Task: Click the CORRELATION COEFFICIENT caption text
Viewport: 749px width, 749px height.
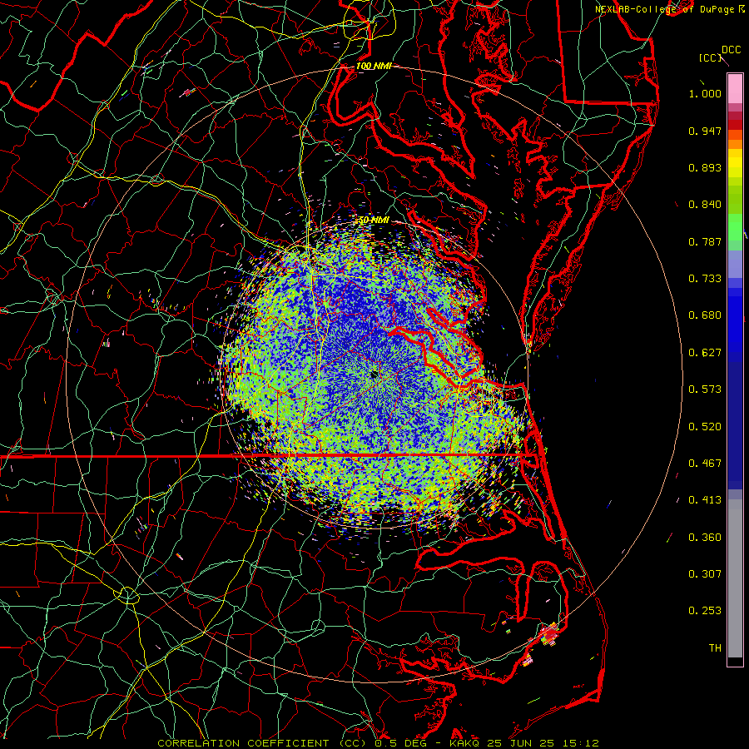Action: (x=243, y=743)
